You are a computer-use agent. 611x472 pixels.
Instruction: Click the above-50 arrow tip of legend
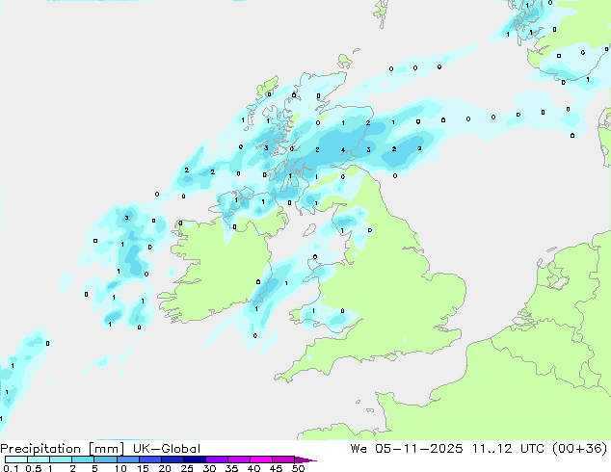coord(305,459)
